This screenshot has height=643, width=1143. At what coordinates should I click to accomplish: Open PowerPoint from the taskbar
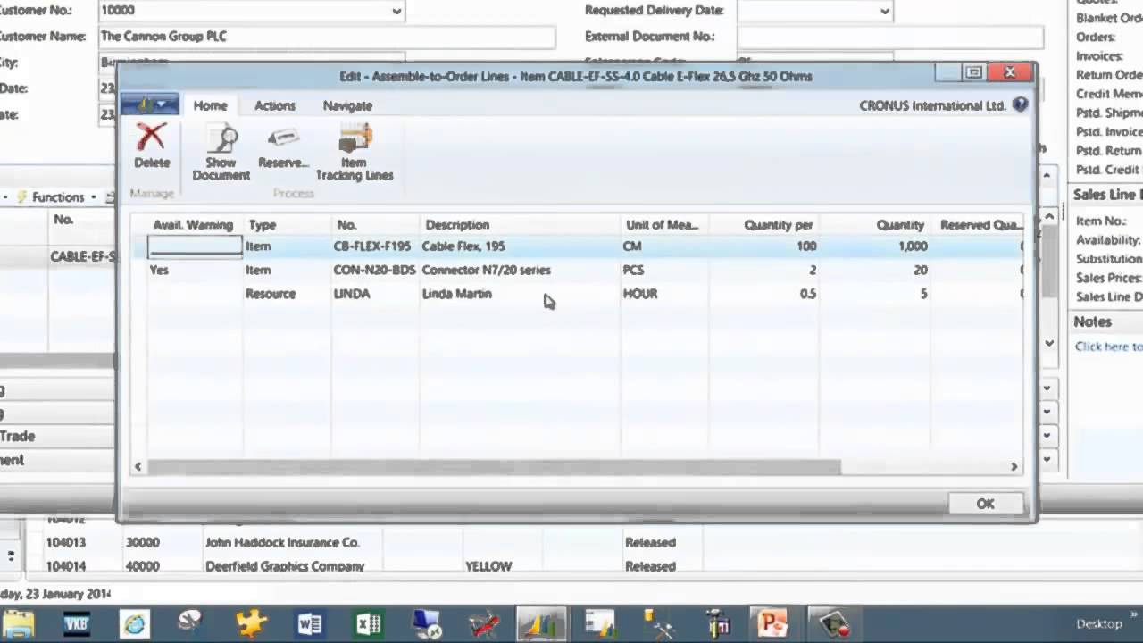(772, 623)
